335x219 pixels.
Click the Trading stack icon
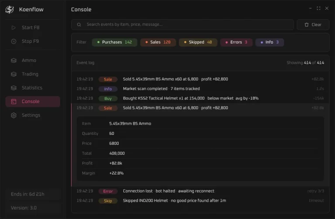(14, 74)
